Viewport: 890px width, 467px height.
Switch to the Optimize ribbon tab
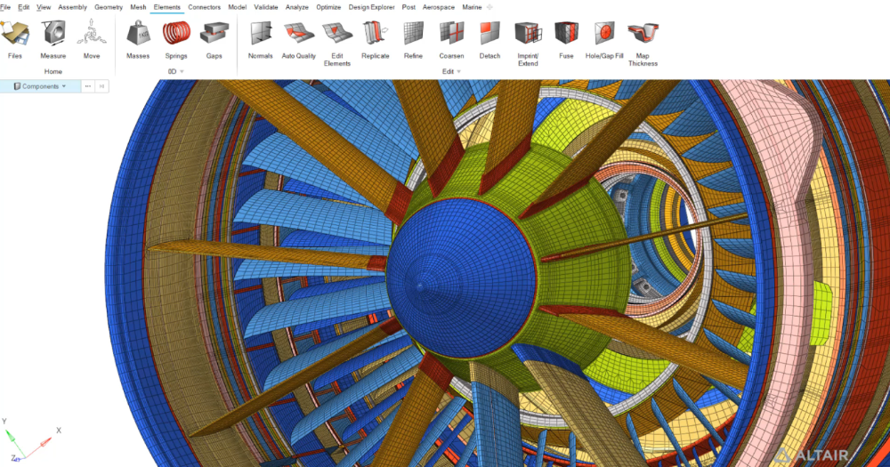coord(328,7)
